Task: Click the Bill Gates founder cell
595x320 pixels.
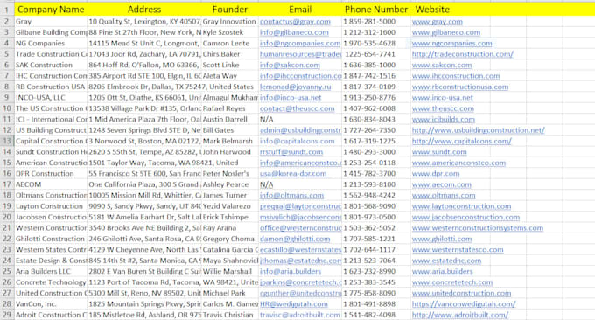Action: point(230,130)
